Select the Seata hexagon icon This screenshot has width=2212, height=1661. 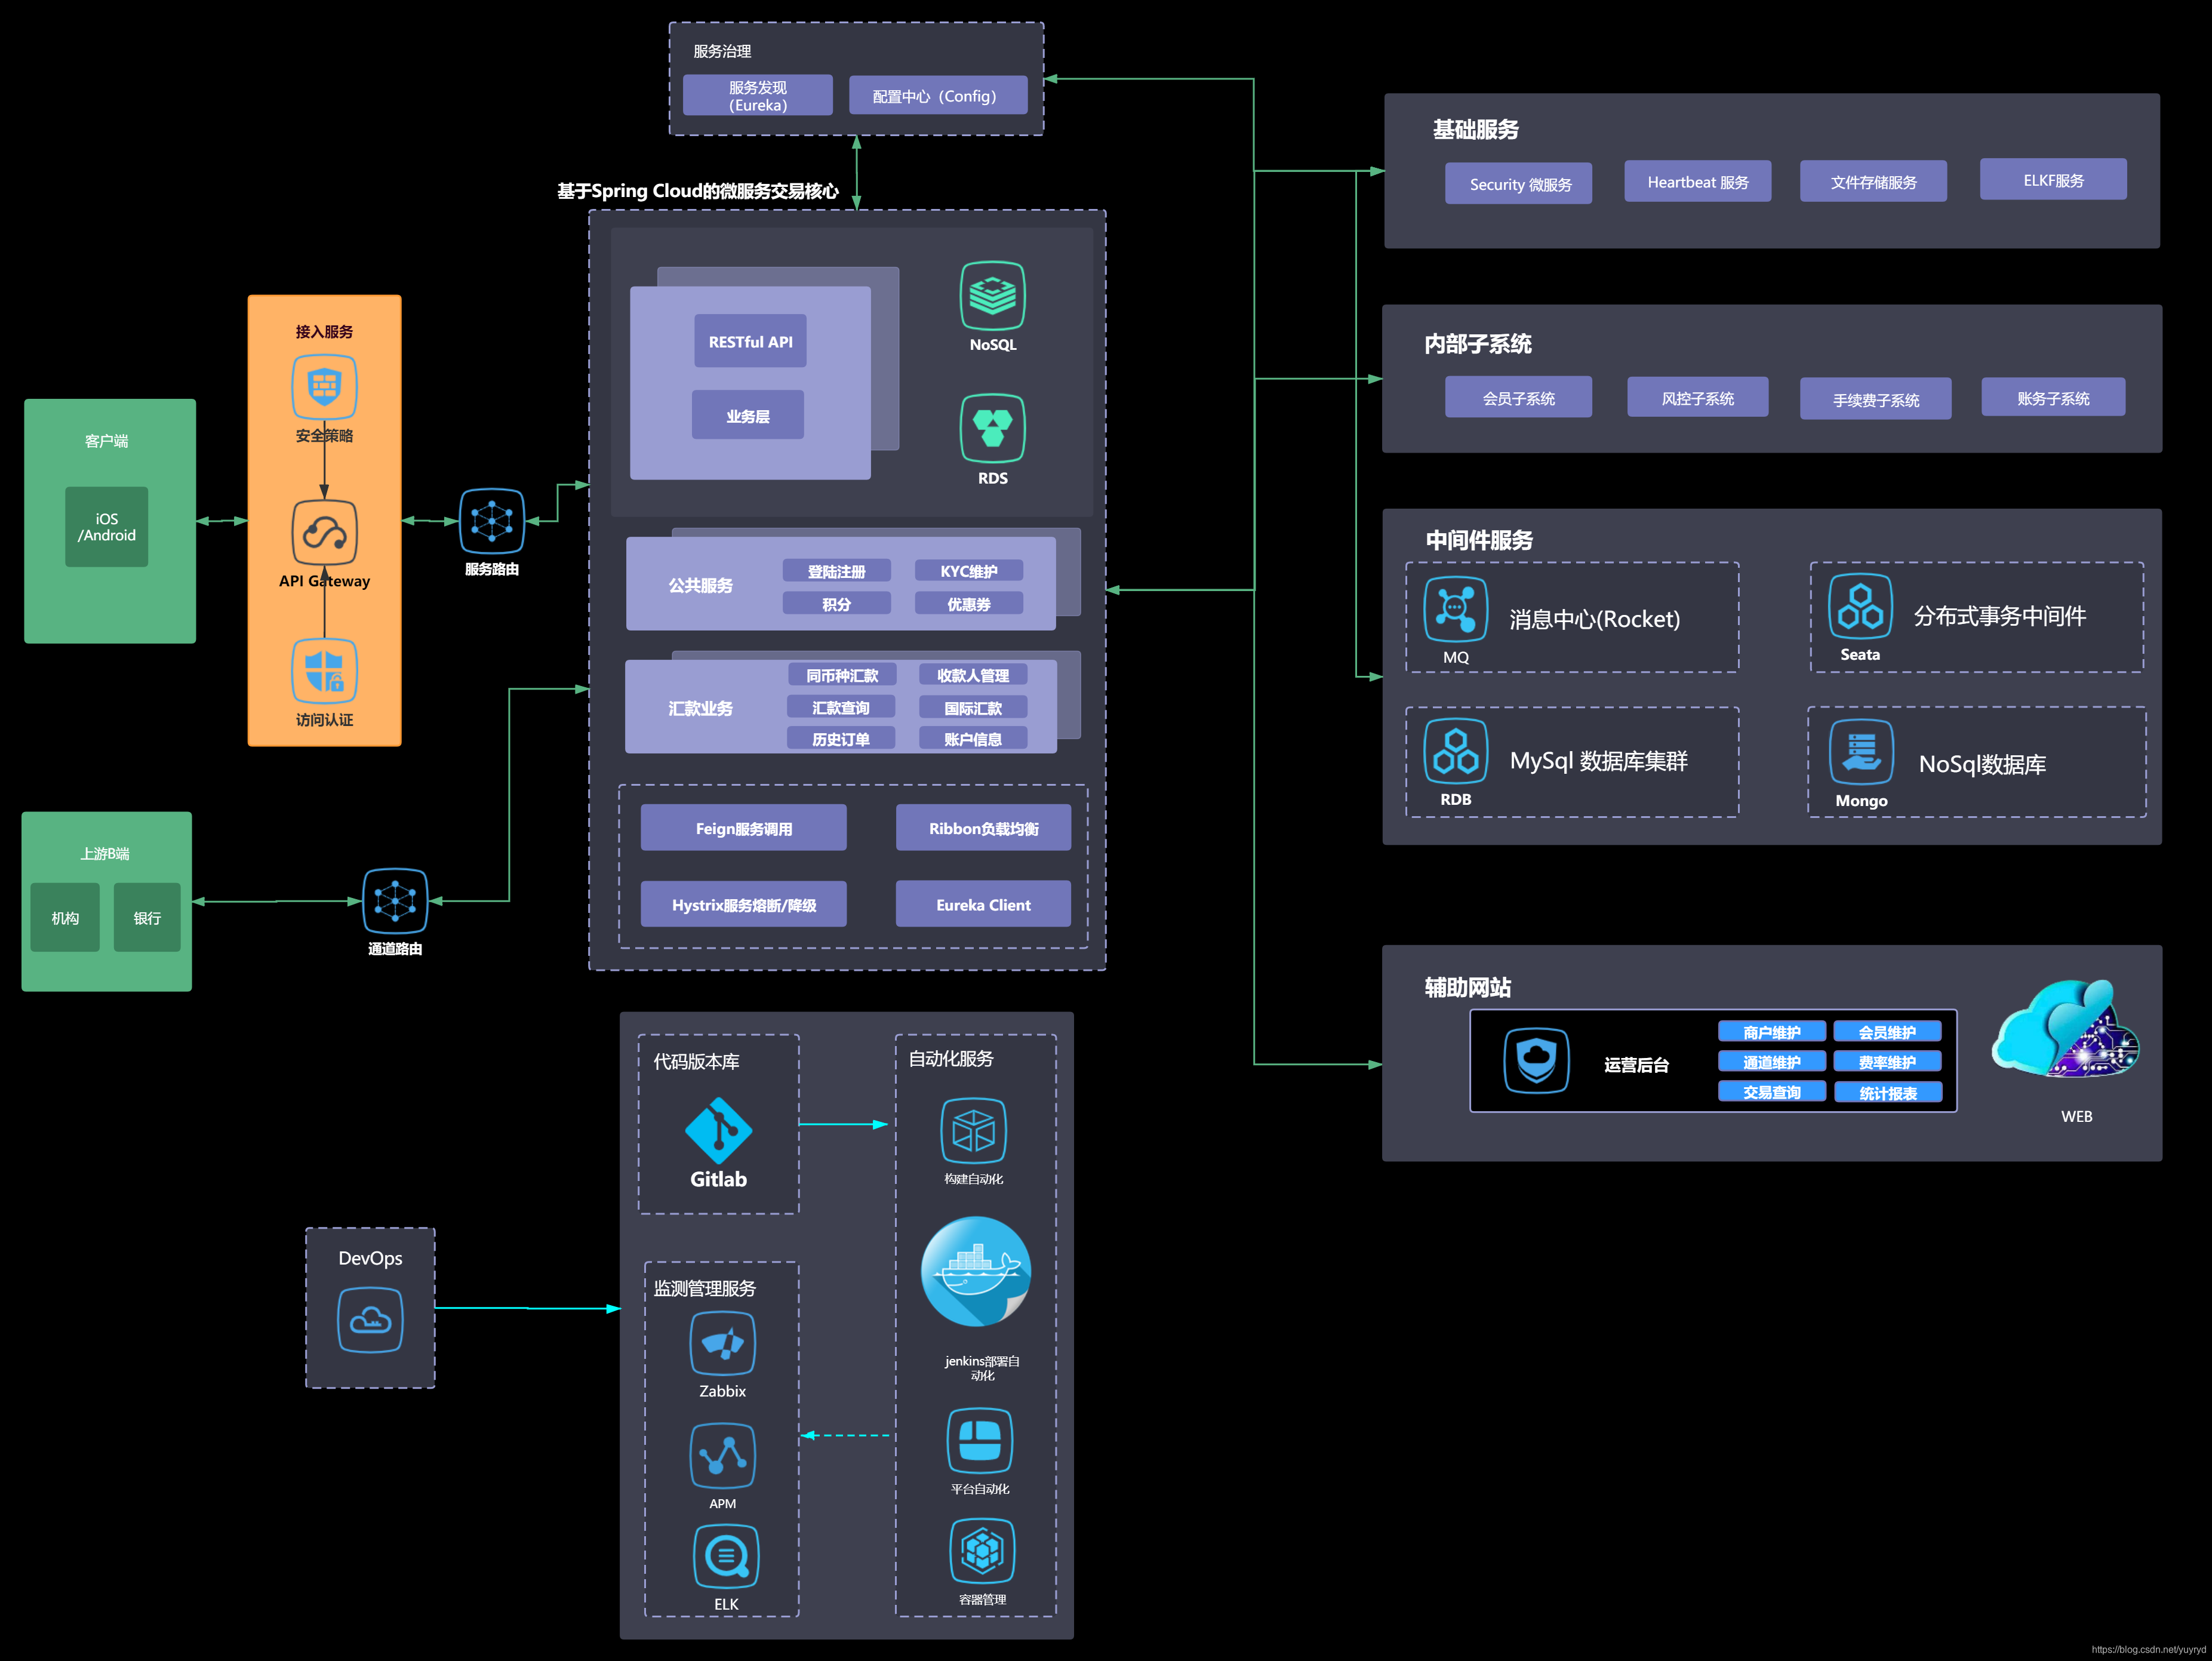pyautogui.click(x=1861, y=607)
